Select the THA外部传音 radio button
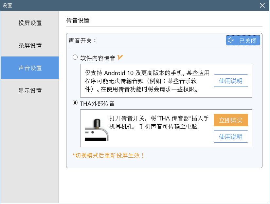 (75, 103)
